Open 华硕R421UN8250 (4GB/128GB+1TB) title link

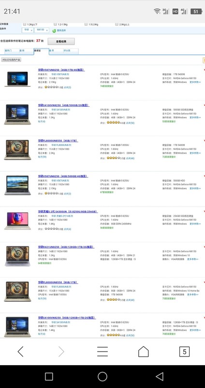tap(66, 247)
